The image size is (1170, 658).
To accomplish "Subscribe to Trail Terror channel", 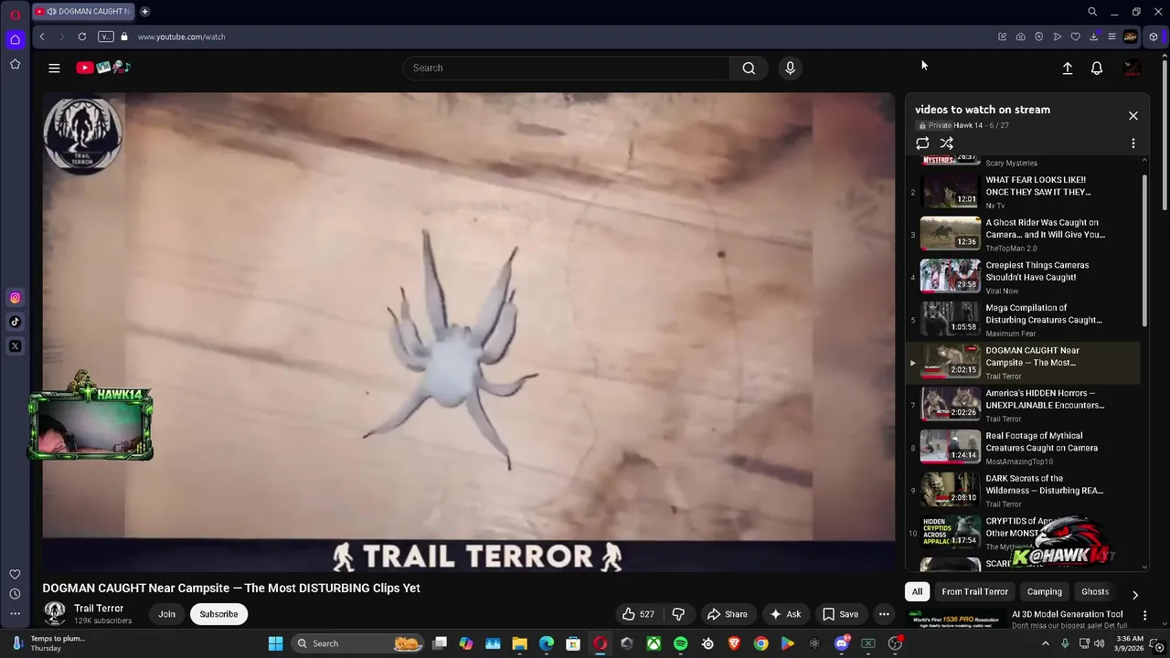I will coord(218,614).
